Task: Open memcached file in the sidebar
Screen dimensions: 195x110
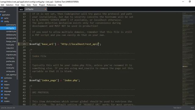Action: 11,51
